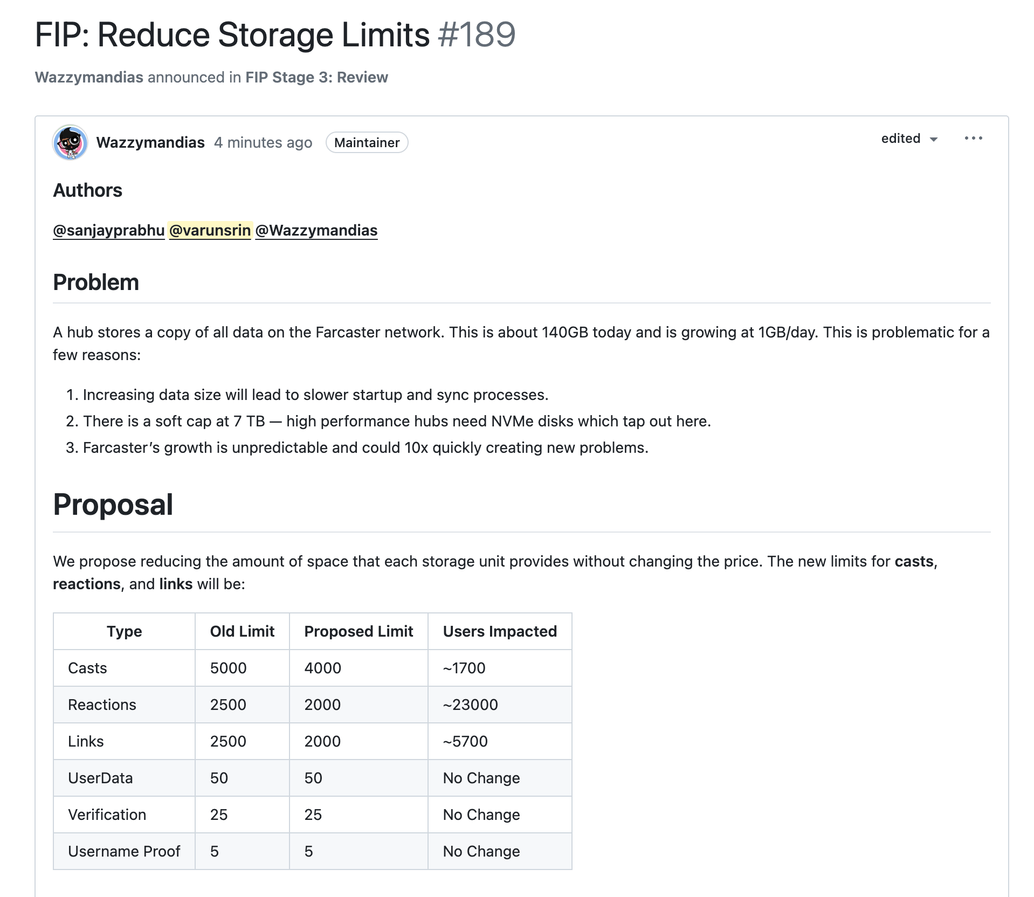The image size is (1034, 897).
Task: Open the three-dot comment options menu
Action: pos(973,139)
